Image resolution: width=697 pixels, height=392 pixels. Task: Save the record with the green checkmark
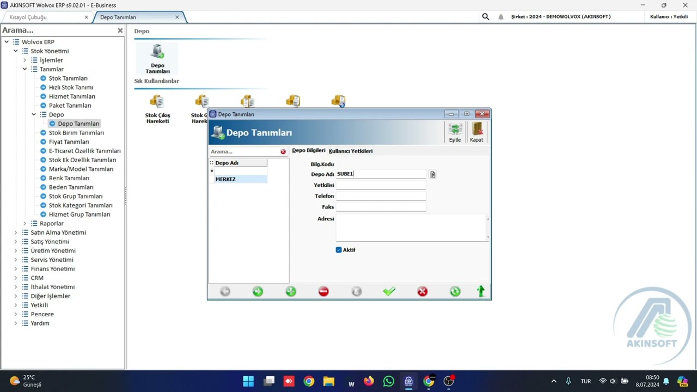point(389,291)
